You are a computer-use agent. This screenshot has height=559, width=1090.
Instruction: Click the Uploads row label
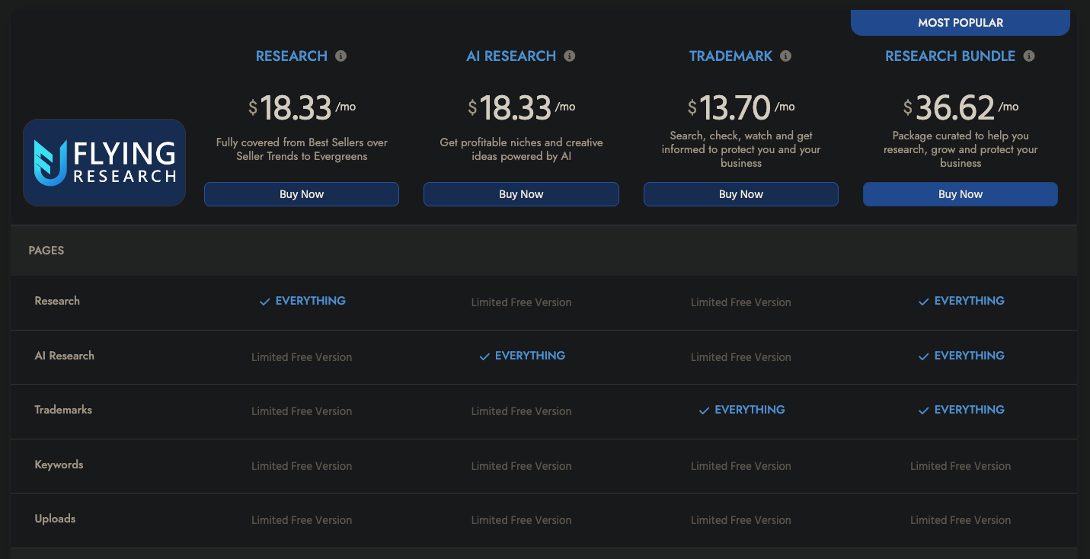pos(55,519)
